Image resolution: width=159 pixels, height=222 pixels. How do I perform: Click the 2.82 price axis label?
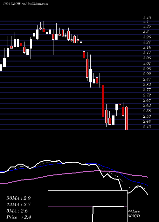[x=147, y=85]
